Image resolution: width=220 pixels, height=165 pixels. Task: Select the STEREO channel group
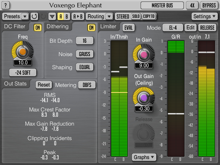123,16
